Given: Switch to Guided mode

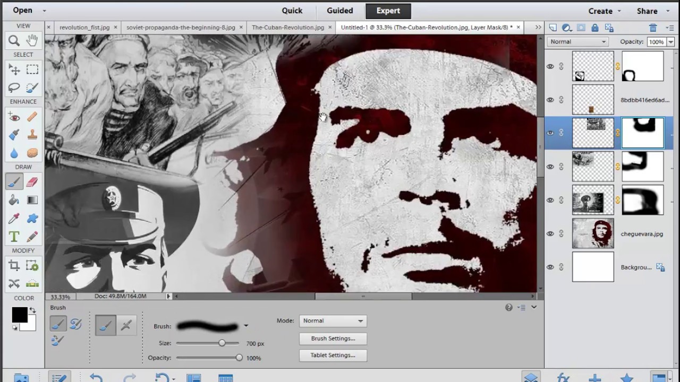Looking at the screenshot, I should 340,11.
